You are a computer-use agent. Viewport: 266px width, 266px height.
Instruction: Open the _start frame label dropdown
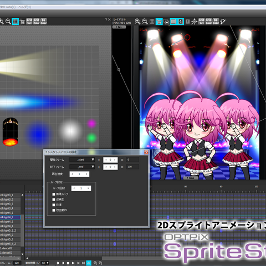click(82, 160)
